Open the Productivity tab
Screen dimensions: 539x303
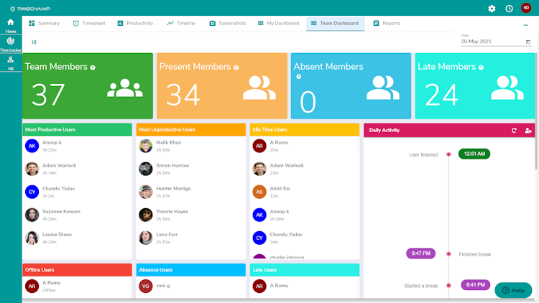pyautogui.click(x=135, y=24)
